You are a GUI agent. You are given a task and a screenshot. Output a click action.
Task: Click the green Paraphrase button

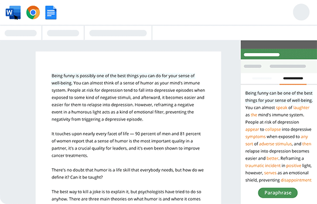tap(277, 193)
